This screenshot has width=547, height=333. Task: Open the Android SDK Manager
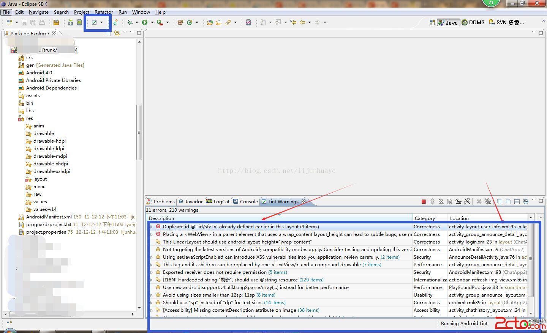71,22
